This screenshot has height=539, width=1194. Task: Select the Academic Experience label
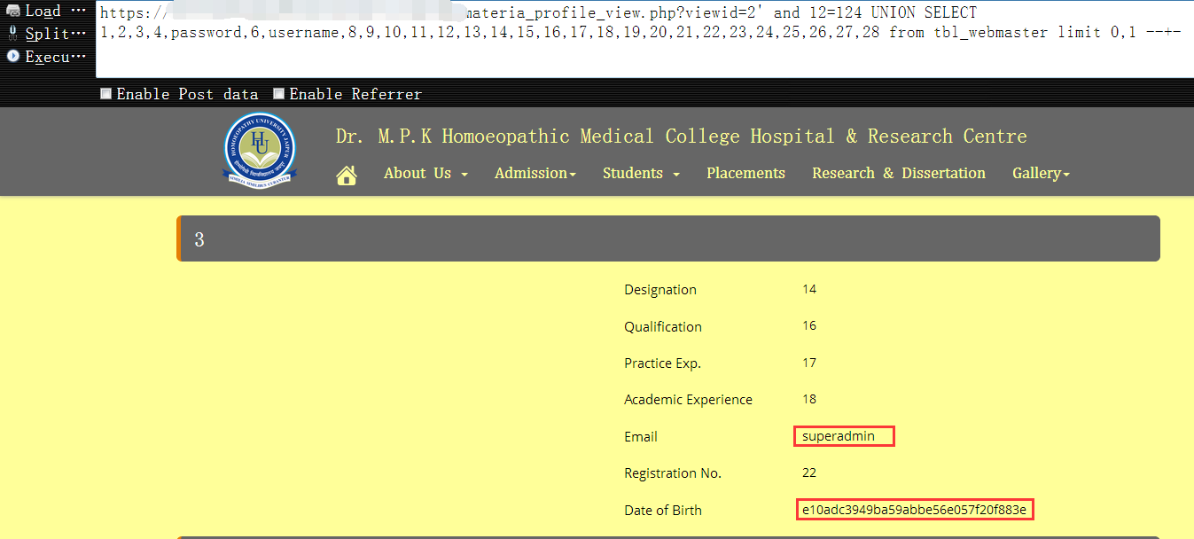(688, 400)
